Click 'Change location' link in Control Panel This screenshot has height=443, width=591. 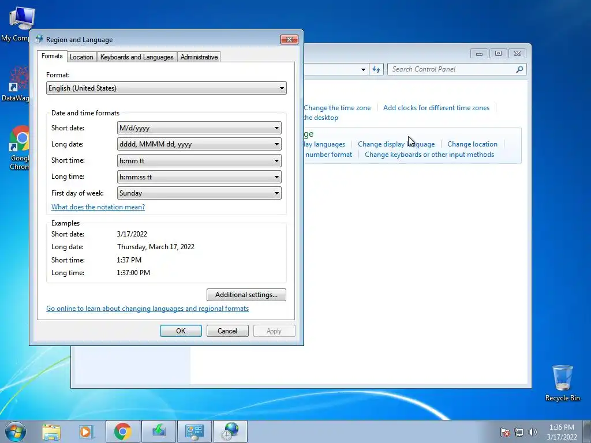tap(472, 144)
